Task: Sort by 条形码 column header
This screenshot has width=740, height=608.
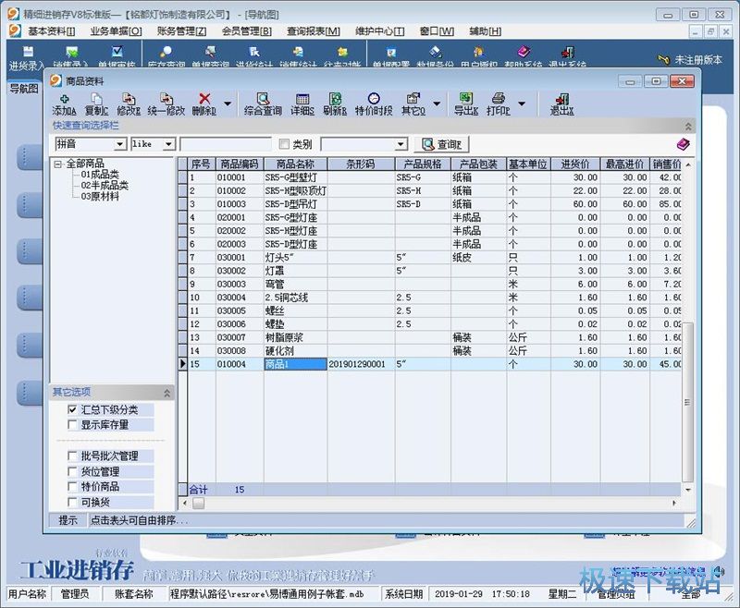Action: pos(361,164)
